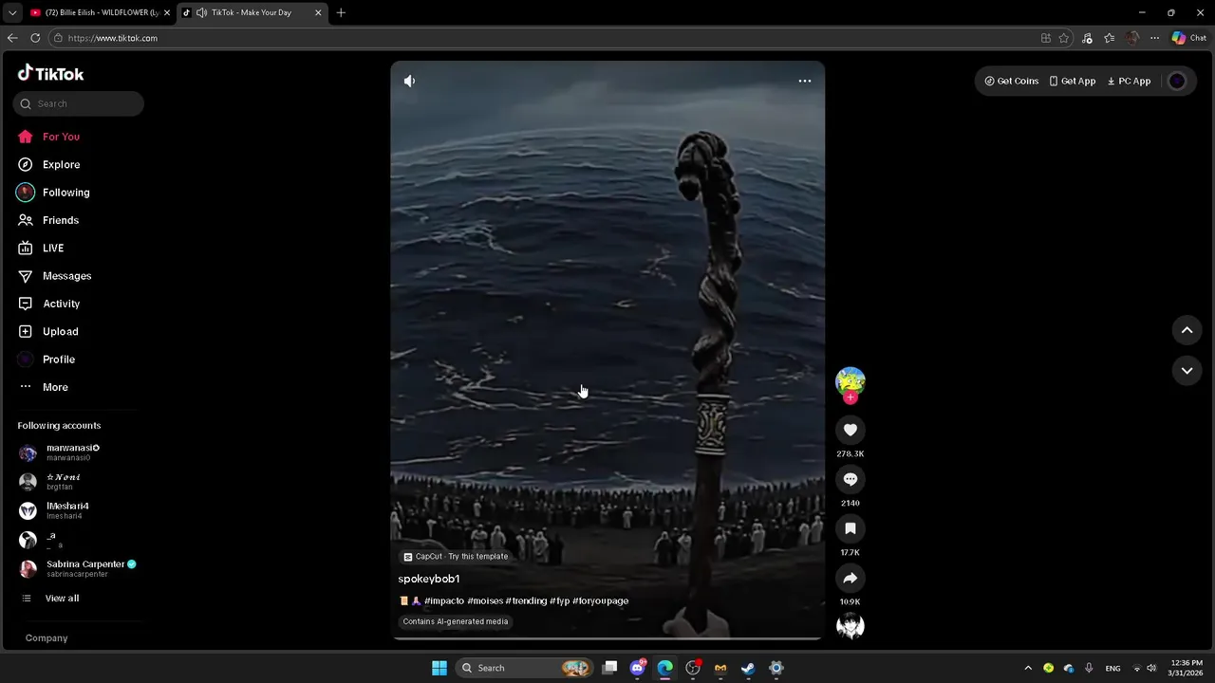Viewport: 1215px width, 683px height.
Task: Save the video with the bookmark icon
Action: pos(850,528)
